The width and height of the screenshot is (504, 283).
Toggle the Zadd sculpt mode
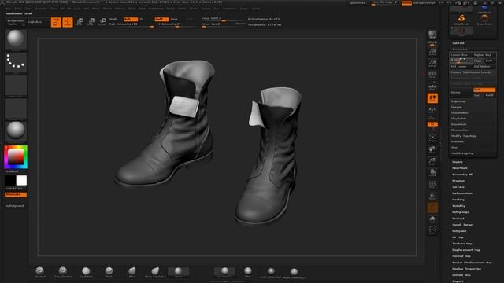coord(161,19)
